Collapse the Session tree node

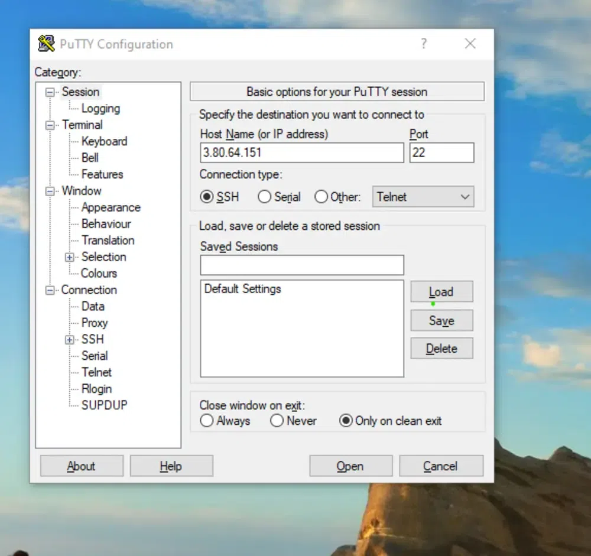pyautogui.click(x=50, y=92)
